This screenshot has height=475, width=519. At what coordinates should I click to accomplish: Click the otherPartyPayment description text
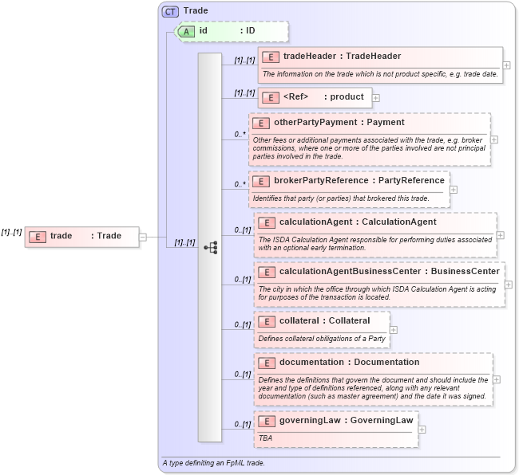coord(369,148)
